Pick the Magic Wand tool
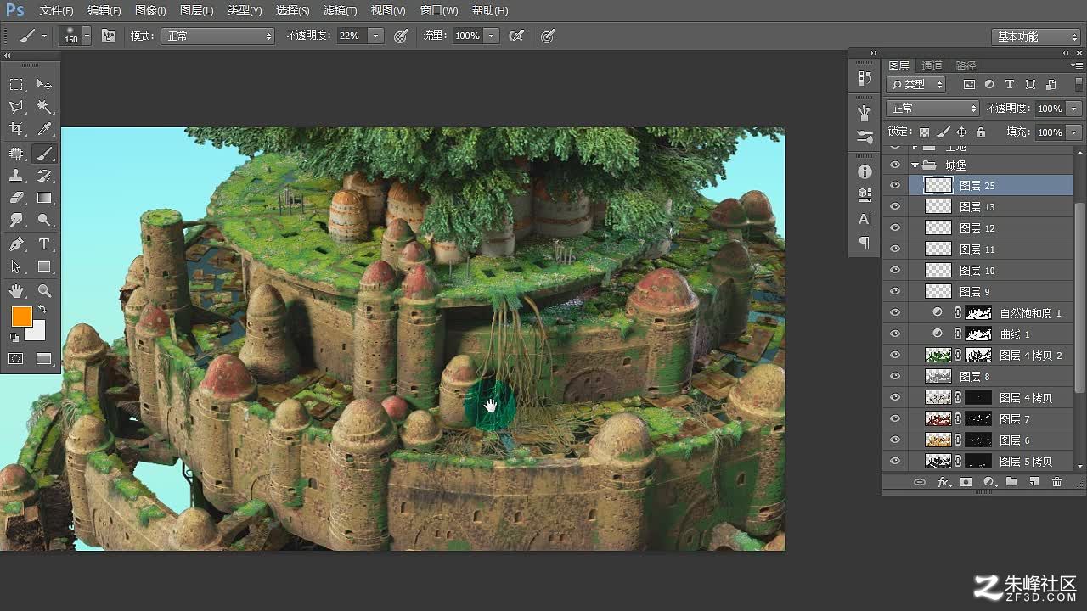 [x=44, y=107]
